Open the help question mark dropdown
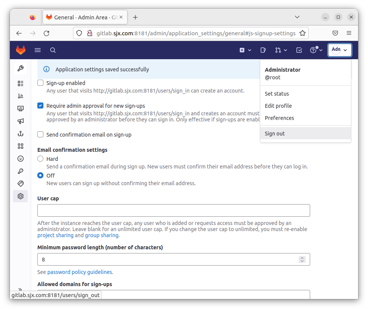 pyautogui.click(x=316, y=50)
